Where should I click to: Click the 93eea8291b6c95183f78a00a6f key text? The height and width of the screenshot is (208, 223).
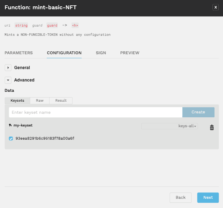click(45, 139)
